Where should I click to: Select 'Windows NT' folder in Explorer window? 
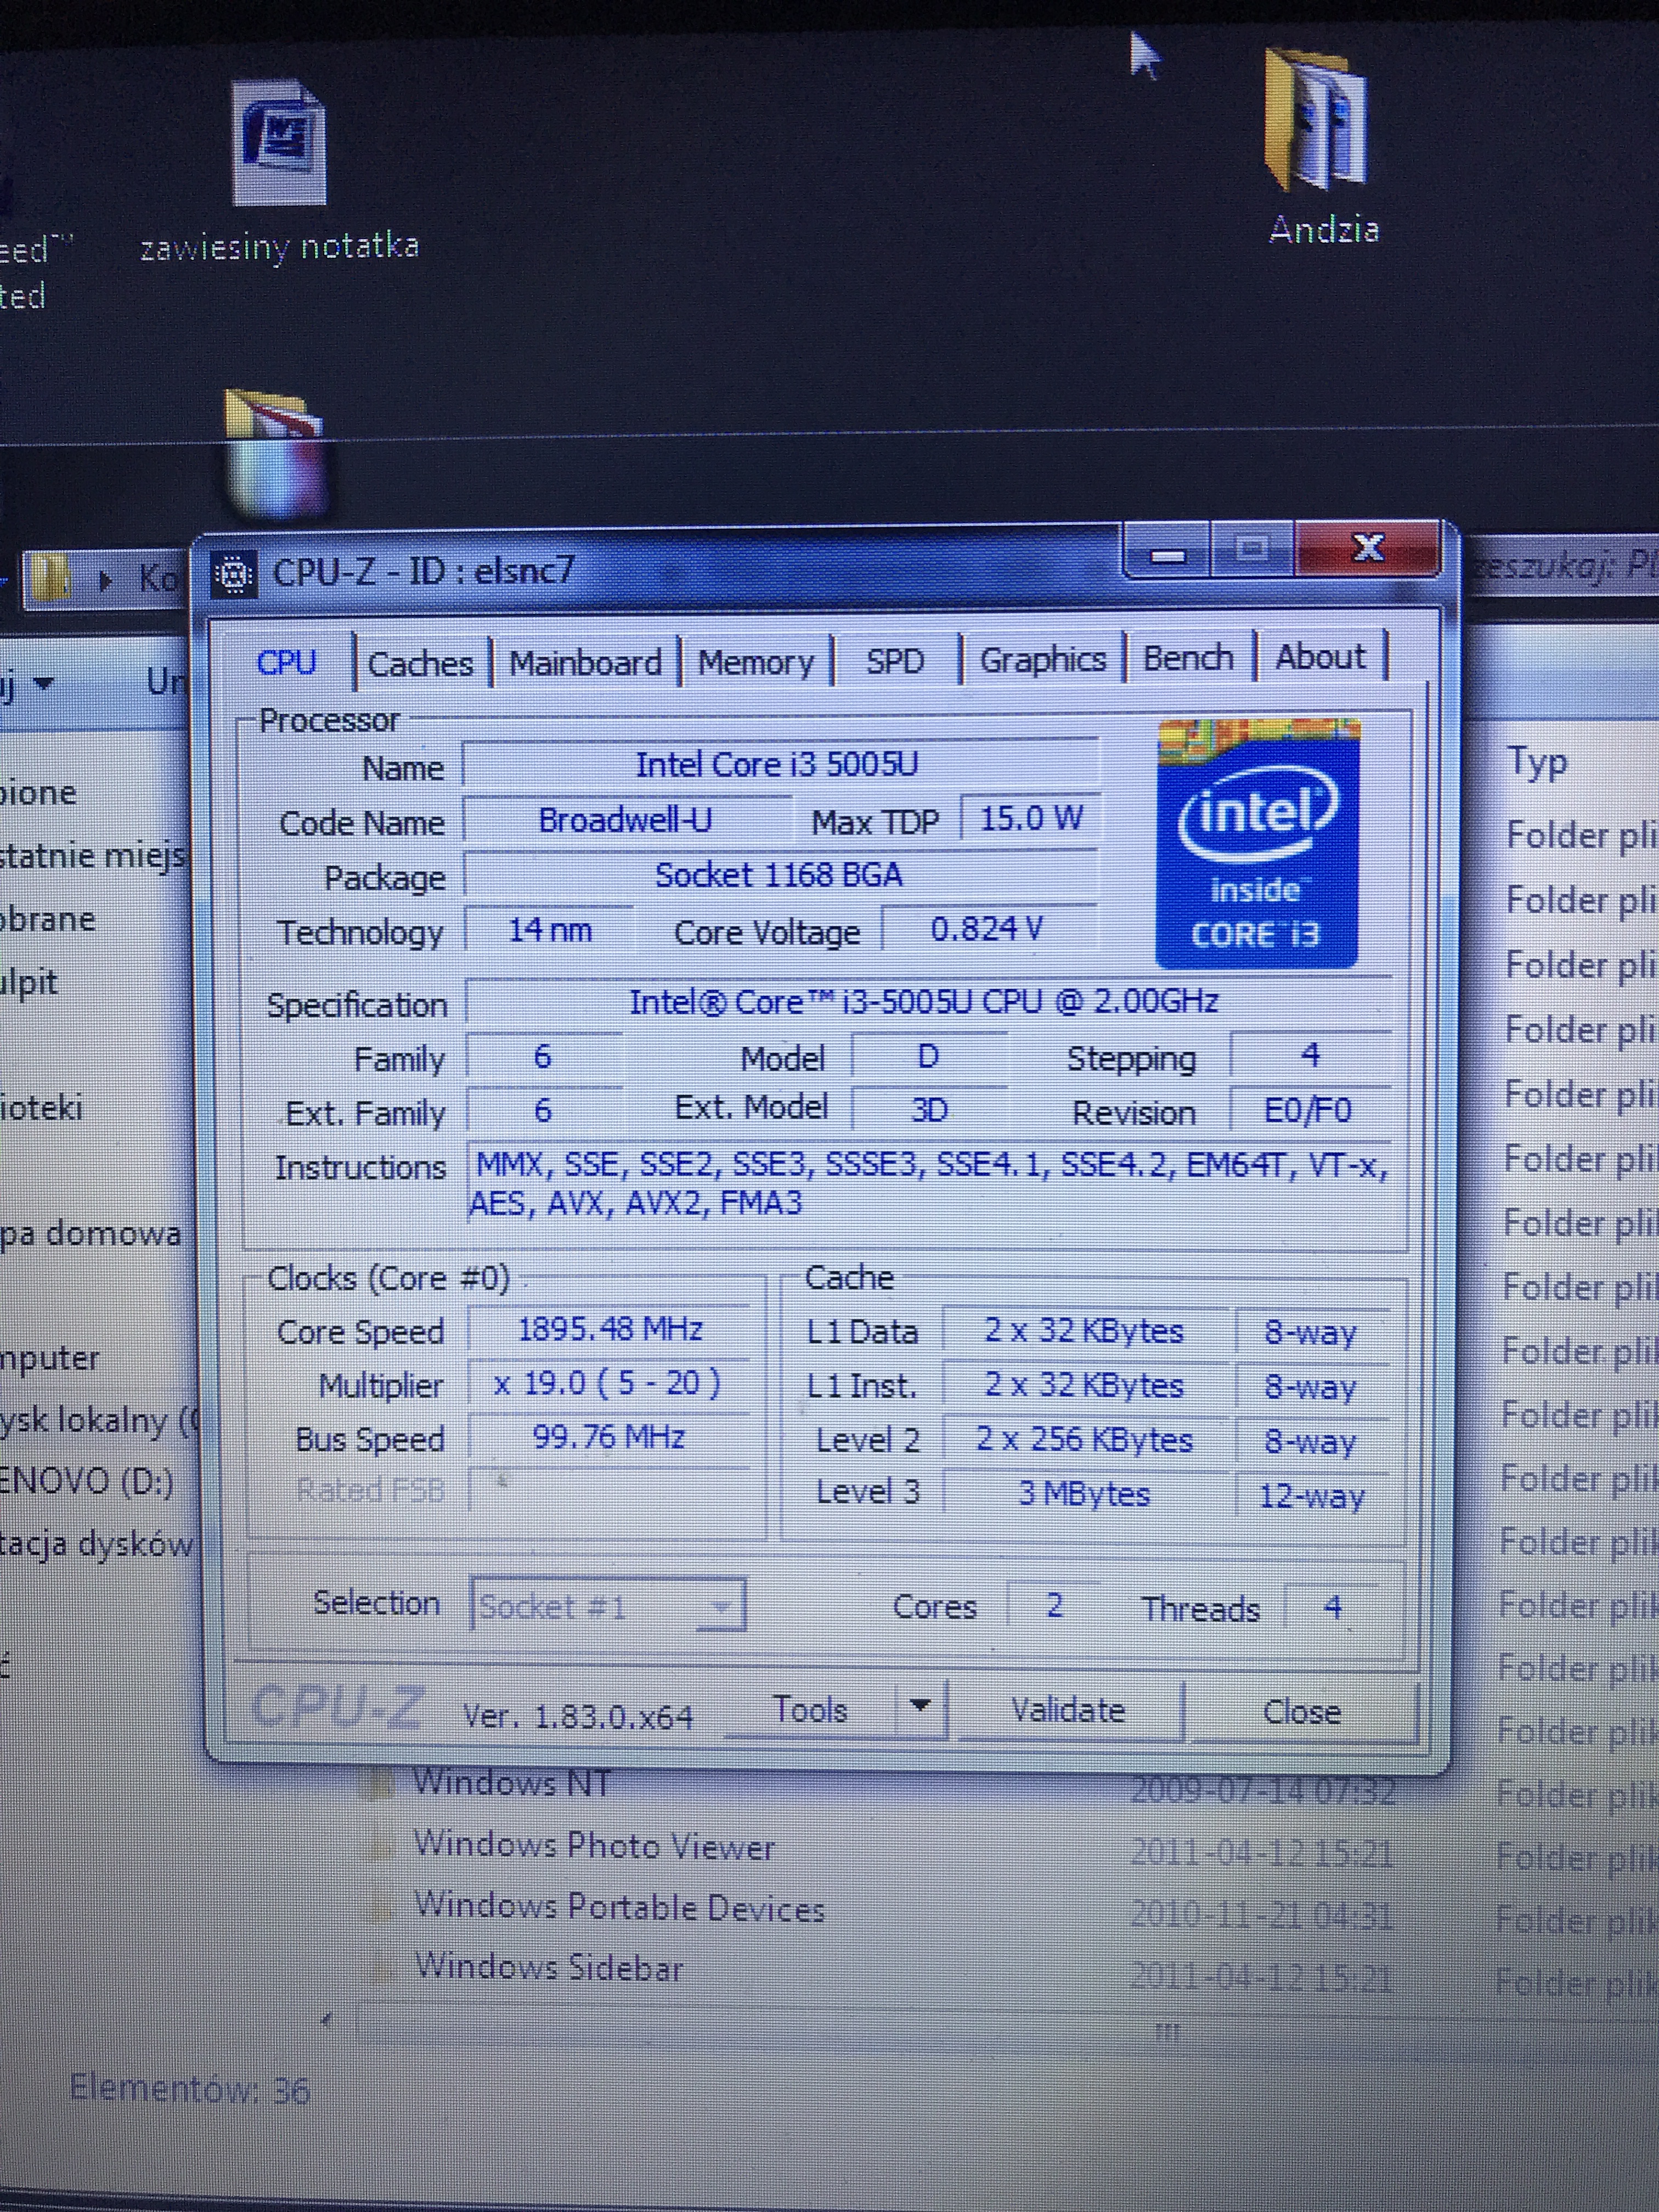click(512, 1784)
